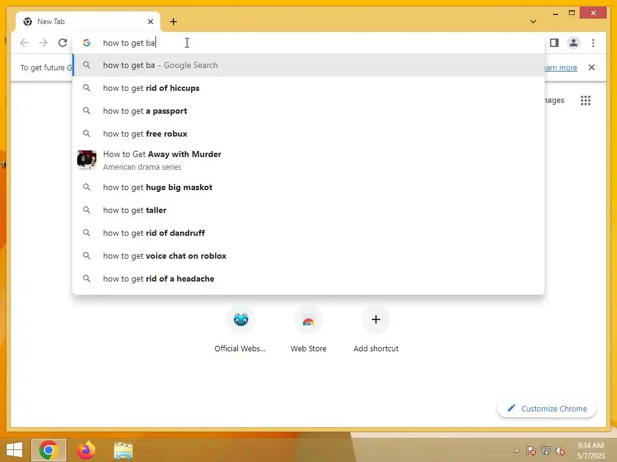The image size is (617, 462).
Task: Open the Google apps grid
Action: point(586,100)
